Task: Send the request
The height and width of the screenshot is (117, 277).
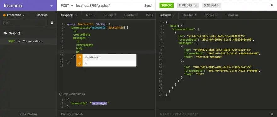Action: tap(148, 5)
